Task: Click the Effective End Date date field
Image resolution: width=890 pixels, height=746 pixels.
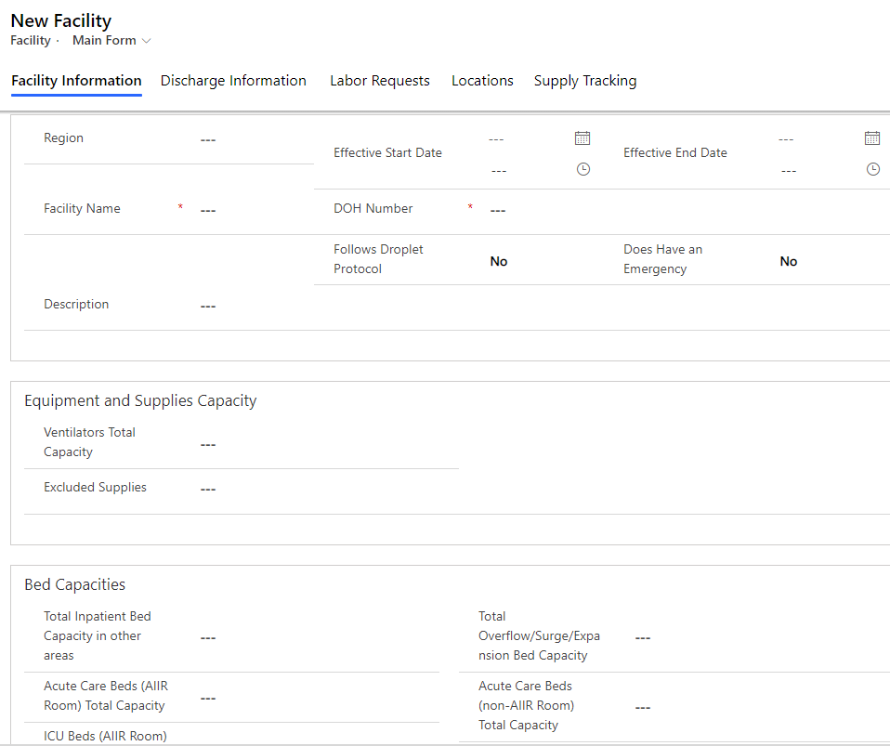Action: click(818, 138)
